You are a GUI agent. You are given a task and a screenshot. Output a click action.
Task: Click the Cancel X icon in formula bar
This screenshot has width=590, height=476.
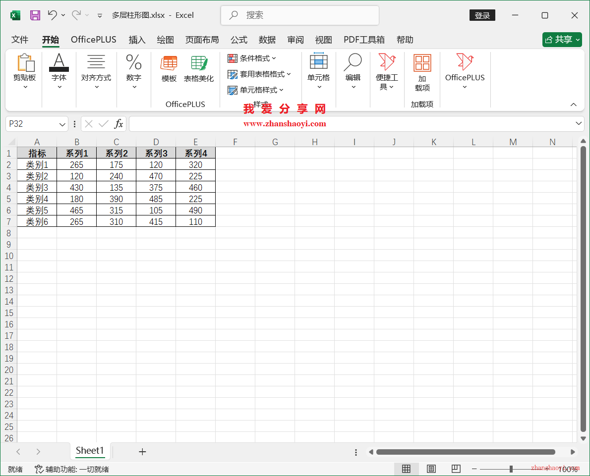(x=89, y=124)
